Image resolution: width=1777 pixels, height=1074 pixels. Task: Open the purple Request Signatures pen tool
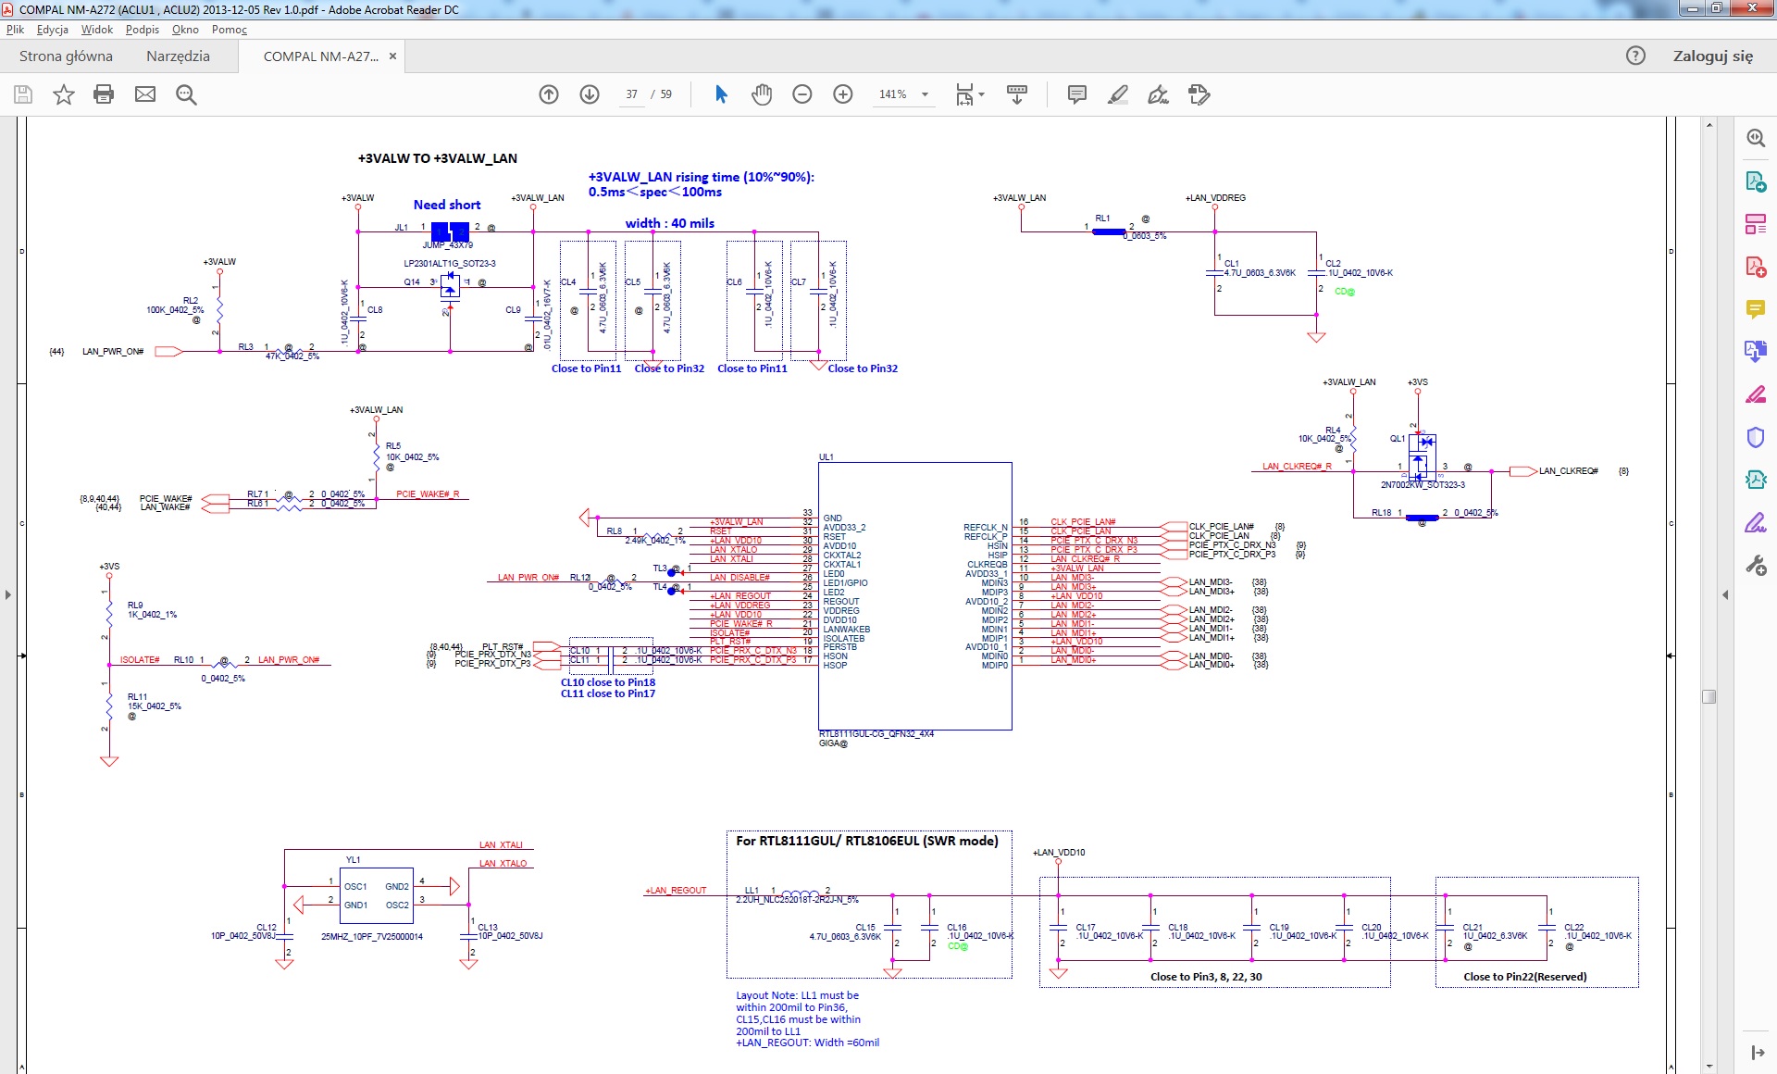point(1756,522)
